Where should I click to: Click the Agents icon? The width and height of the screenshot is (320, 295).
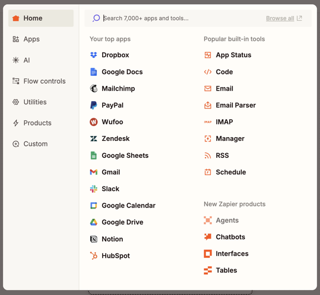pyautogui.click(x=208, y=220)
